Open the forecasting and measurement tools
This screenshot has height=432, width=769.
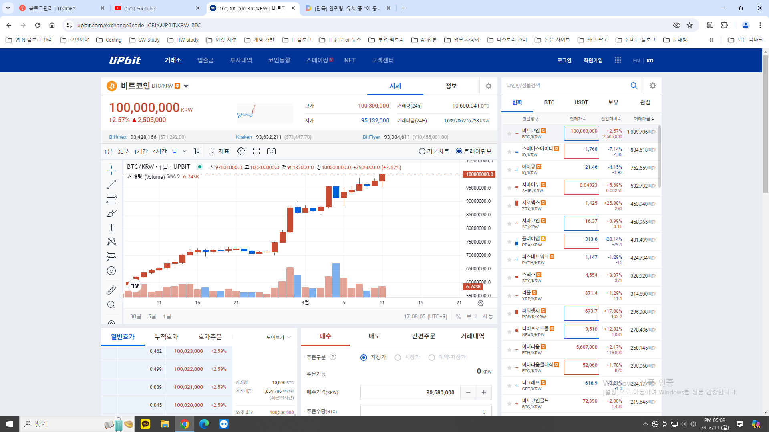[x=111, y=256]
